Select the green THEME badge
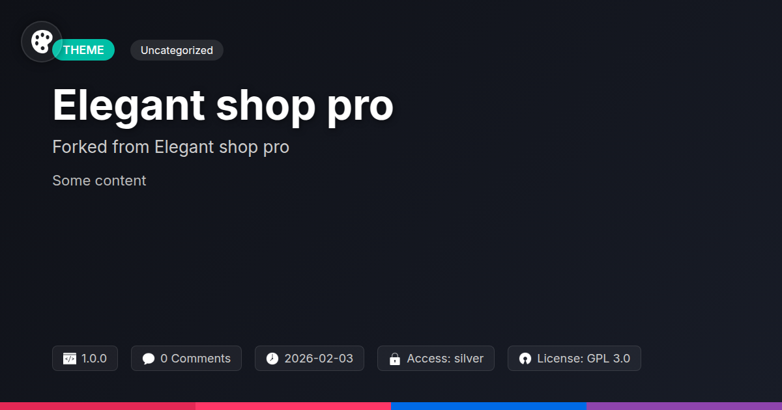Screen dimensions: 782x410 tap(83, 50)
